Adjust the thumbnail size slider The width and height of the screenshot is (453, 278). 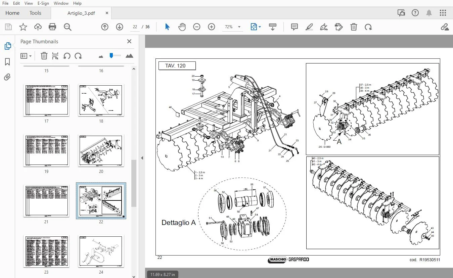click(115, 56)
